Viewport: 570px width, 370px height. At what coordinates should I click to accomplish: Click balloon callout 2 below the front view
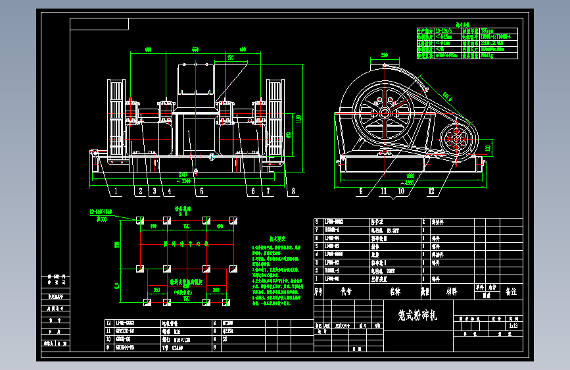[141, 191]
